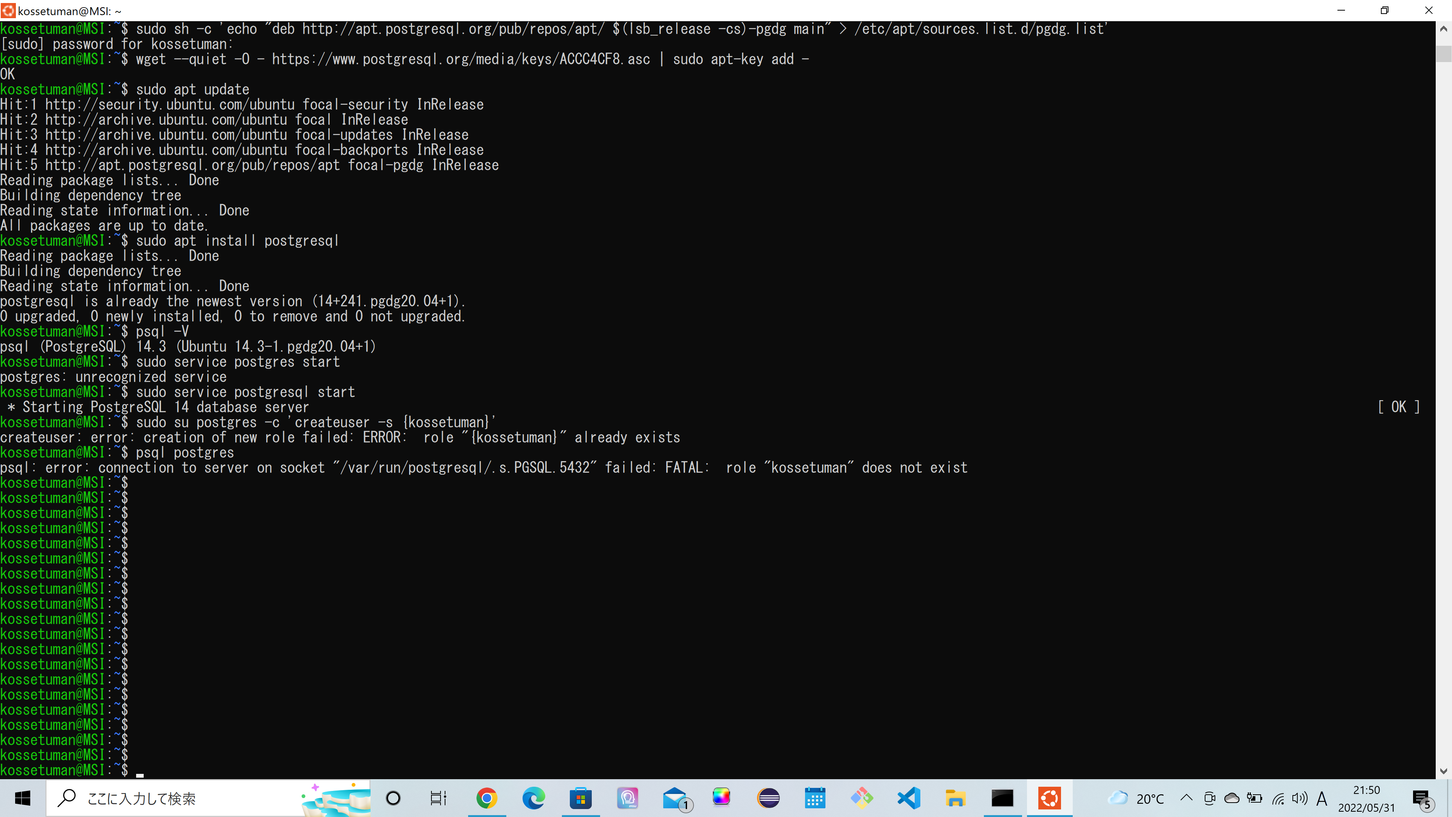Expand hidden system tray icons chevron
This screenshot has height=817, width=1452.
pos(1186,798)
